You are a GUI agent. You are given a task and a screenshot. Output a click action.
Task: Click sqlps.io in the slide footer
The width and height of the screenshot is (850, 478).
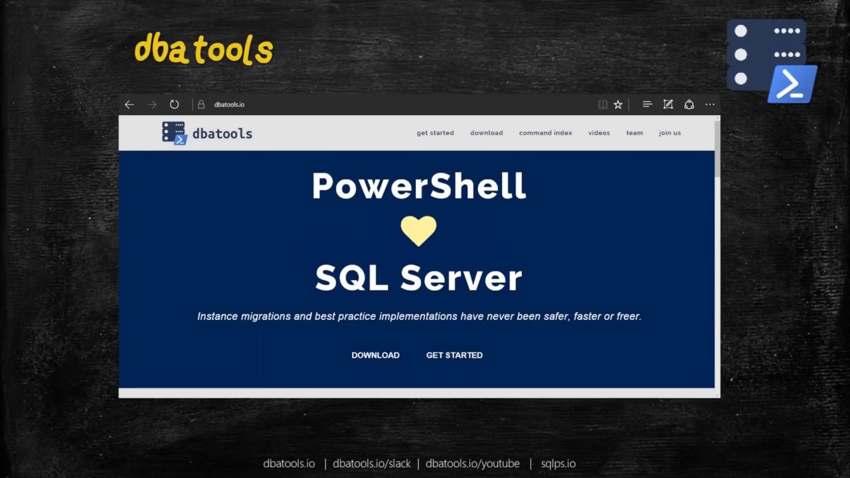coord(558,463)
